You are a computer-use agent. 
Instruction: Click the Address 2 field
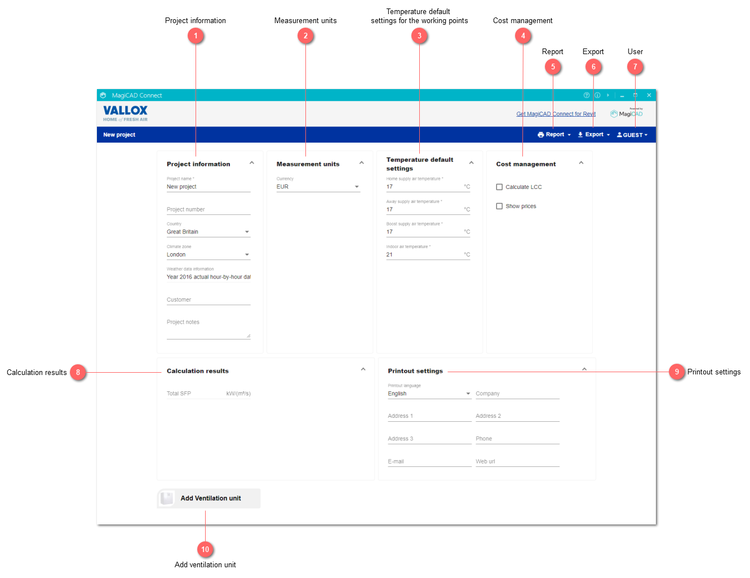point(517,416)
